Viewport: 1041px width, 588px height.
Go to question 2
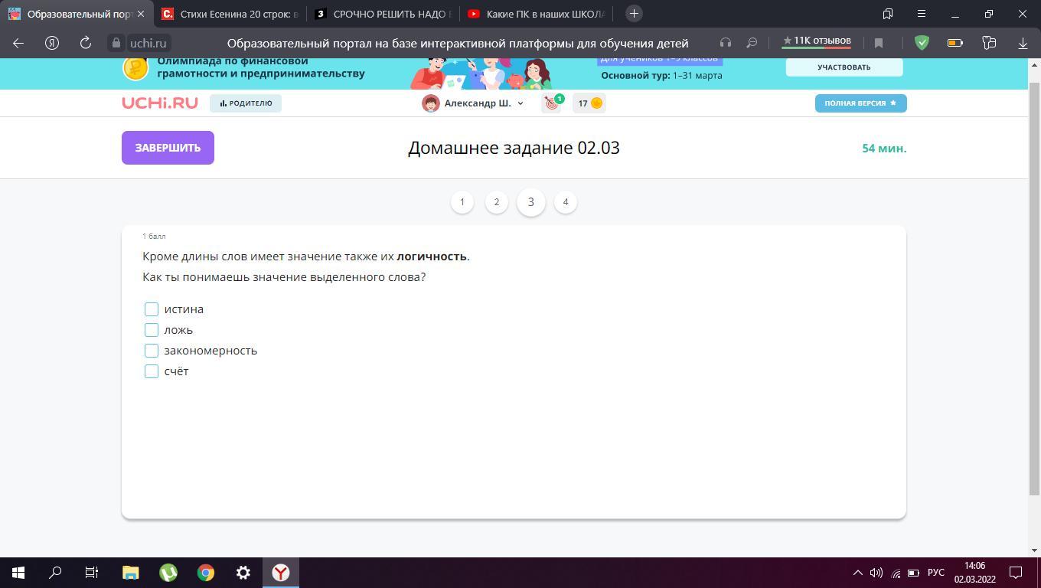[x=497, y=202]
